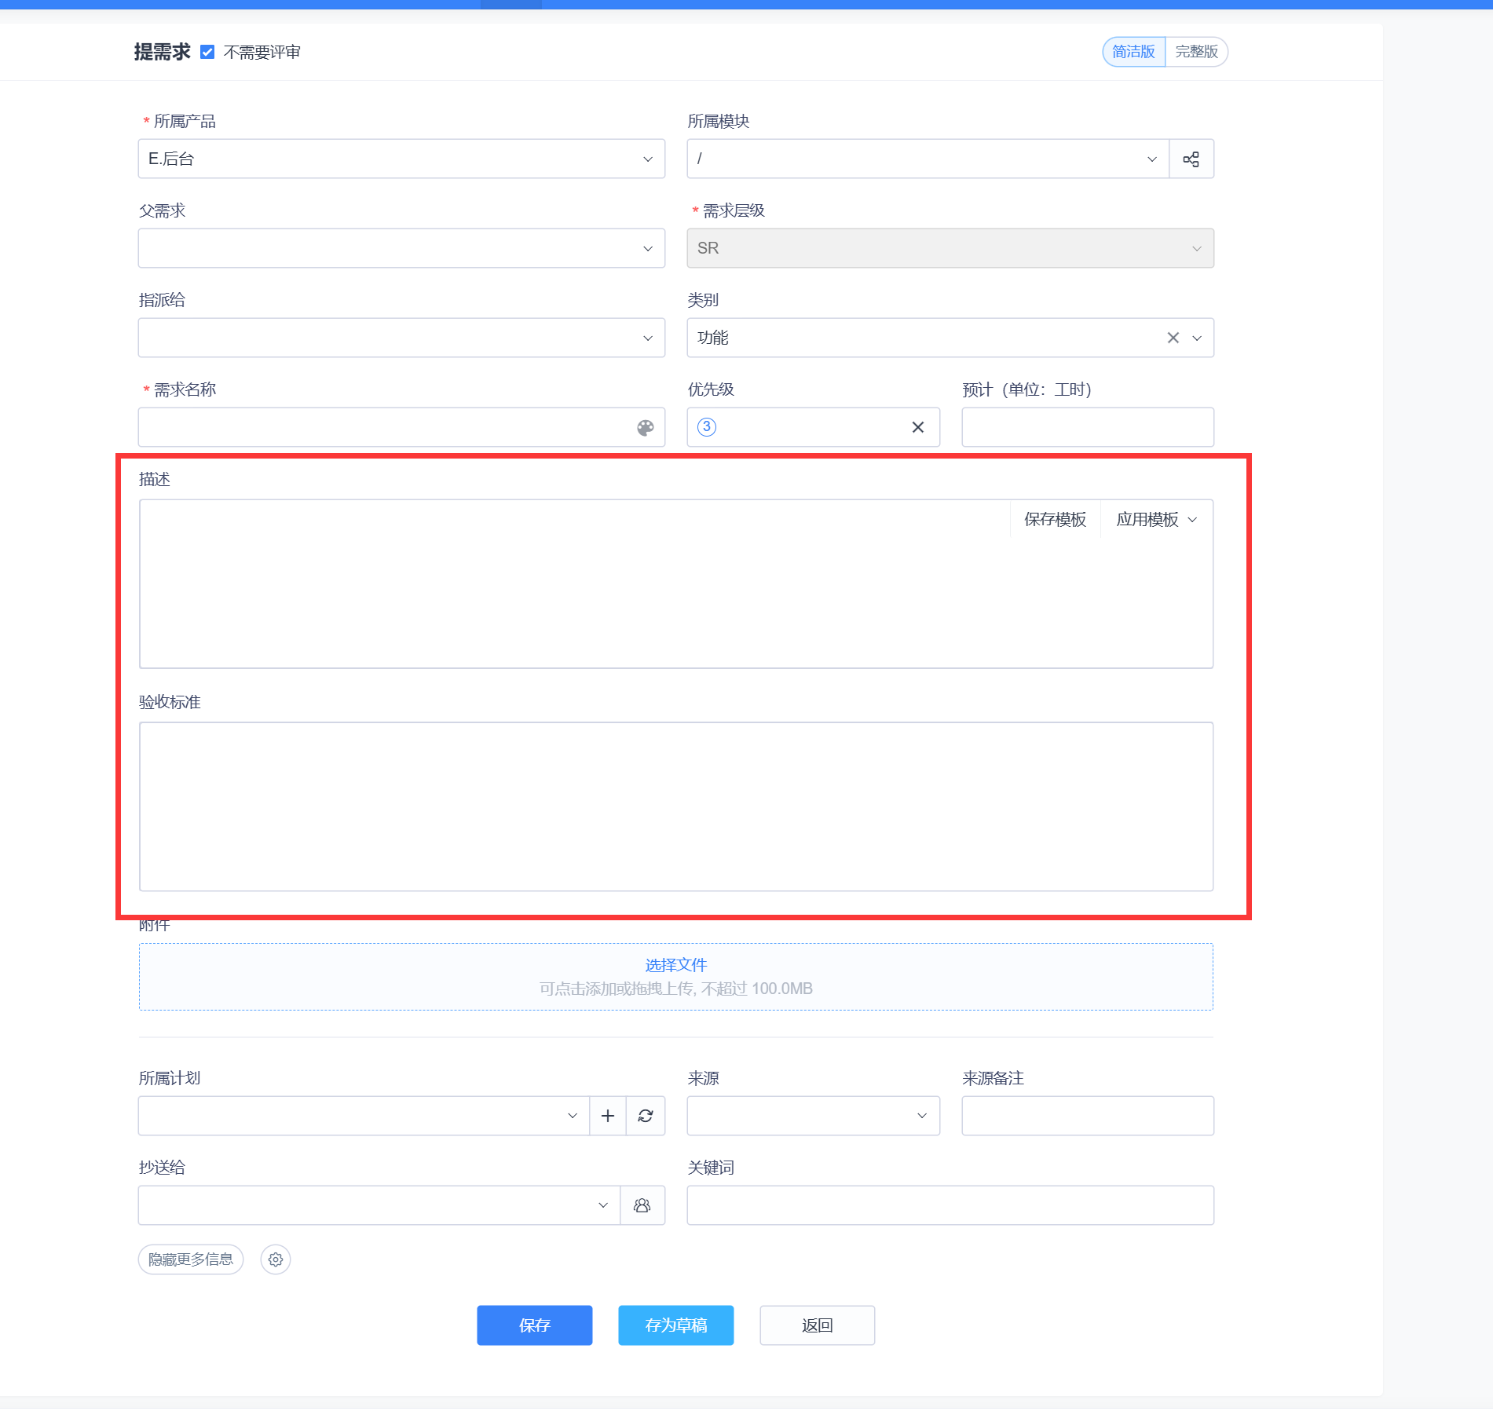Click the 提需求 page title

pyautogui.click(x=162, y=52)
